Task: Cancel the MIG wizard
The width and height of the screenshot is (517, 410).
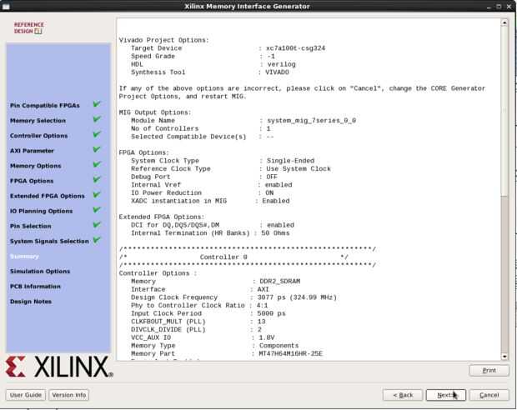Action: click(x=489, y=395)
